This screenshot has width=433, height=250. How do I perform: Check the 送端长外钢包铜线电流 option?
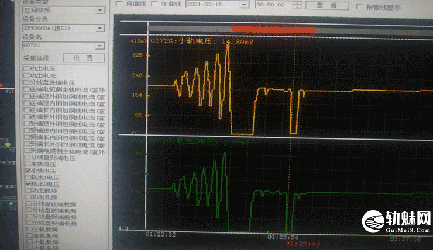click(26, 117)
